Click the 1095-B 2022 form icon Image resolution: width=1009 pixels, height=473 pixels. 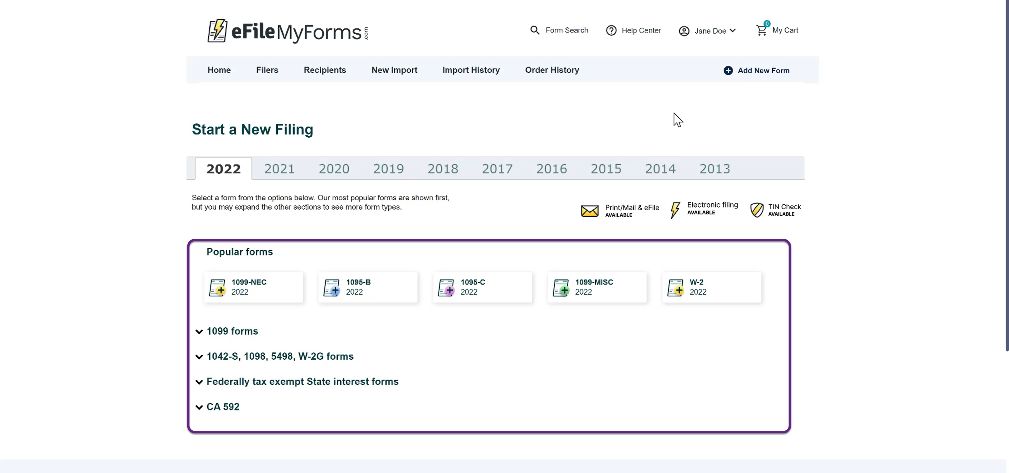(x=332, y=287)
